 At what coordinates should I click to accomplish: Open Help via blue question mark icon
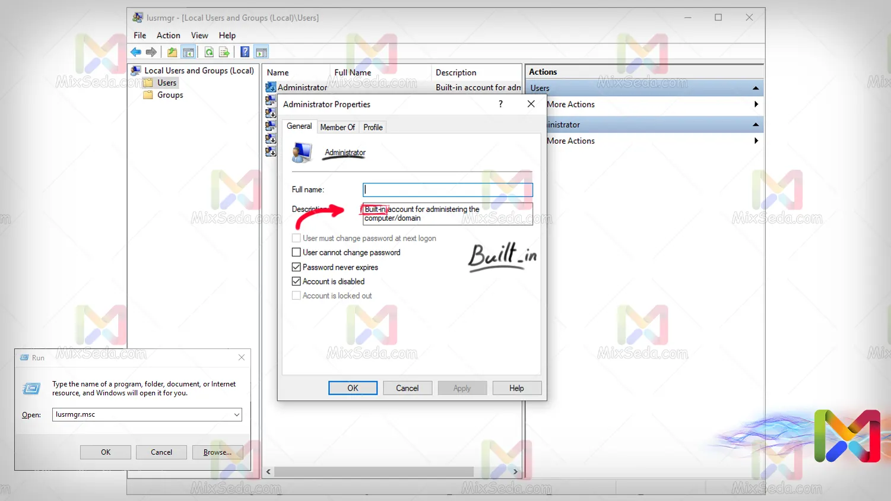coord(245,52)
